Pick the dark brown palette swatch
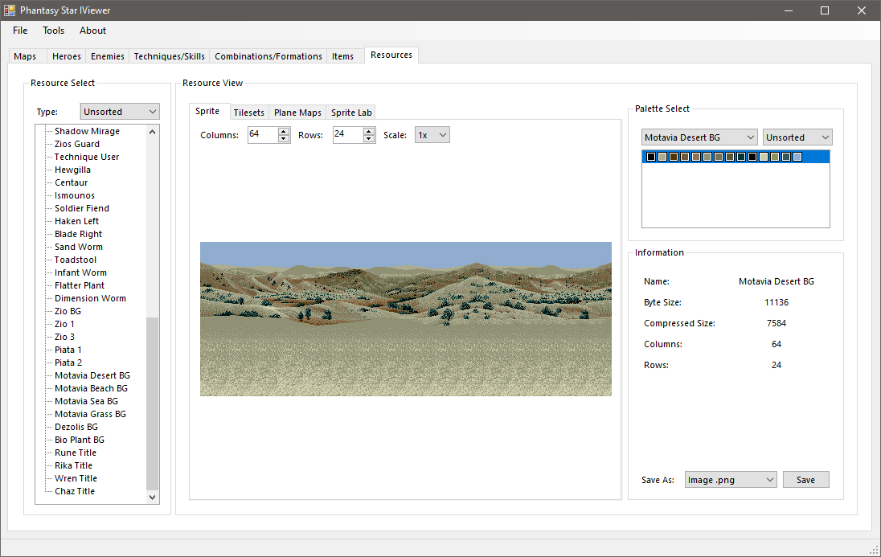Screen dimensions: 881x557 [x=674, y=157]
